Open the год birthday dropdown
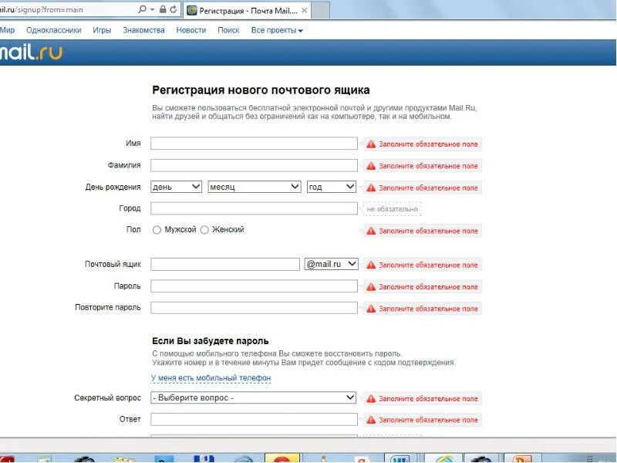Screen dimensions: 617x463 332,187
